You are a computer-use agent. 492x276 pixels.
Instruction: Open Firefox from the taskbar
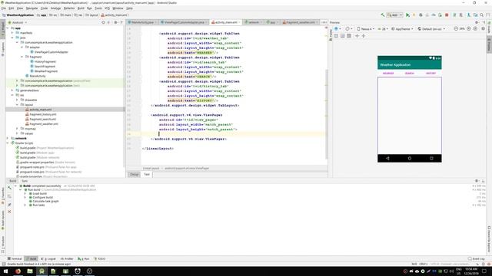coord(18,271)
